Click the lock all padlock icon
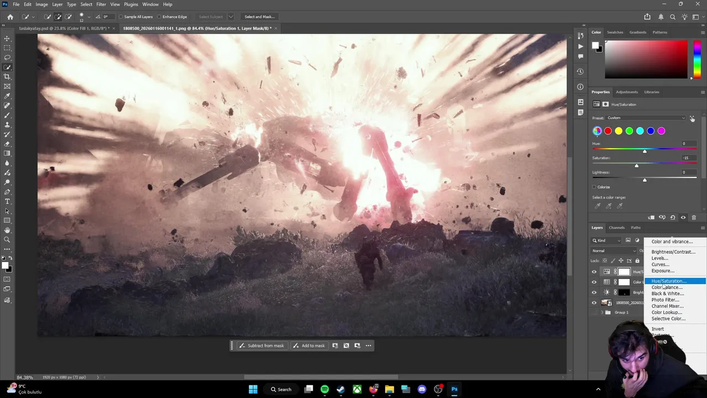This screenshot has height=398, width=707. coord(637,260)
